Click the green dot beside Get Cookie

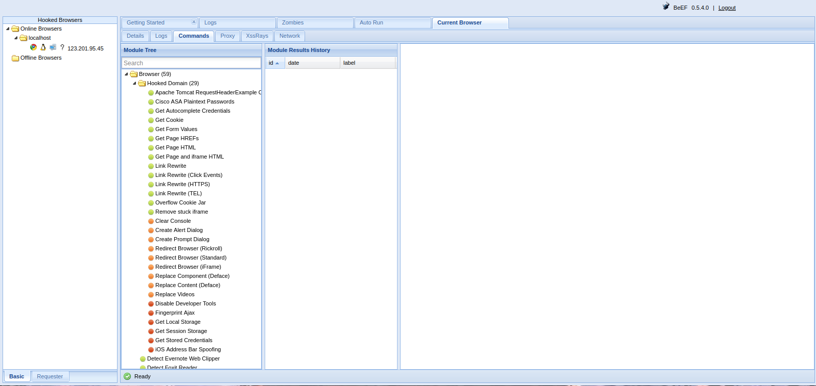pyautogui.click(x=151, y=120)
